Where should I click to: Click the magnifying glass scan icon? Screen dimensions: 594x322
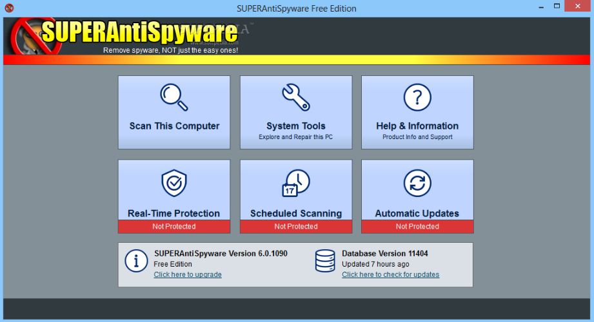(174, 97)
